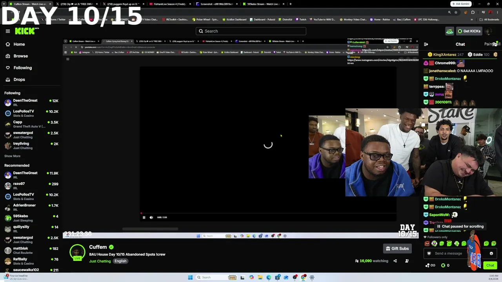
Task: Open the All Bookmarks folder
Action: pos(489,20)
